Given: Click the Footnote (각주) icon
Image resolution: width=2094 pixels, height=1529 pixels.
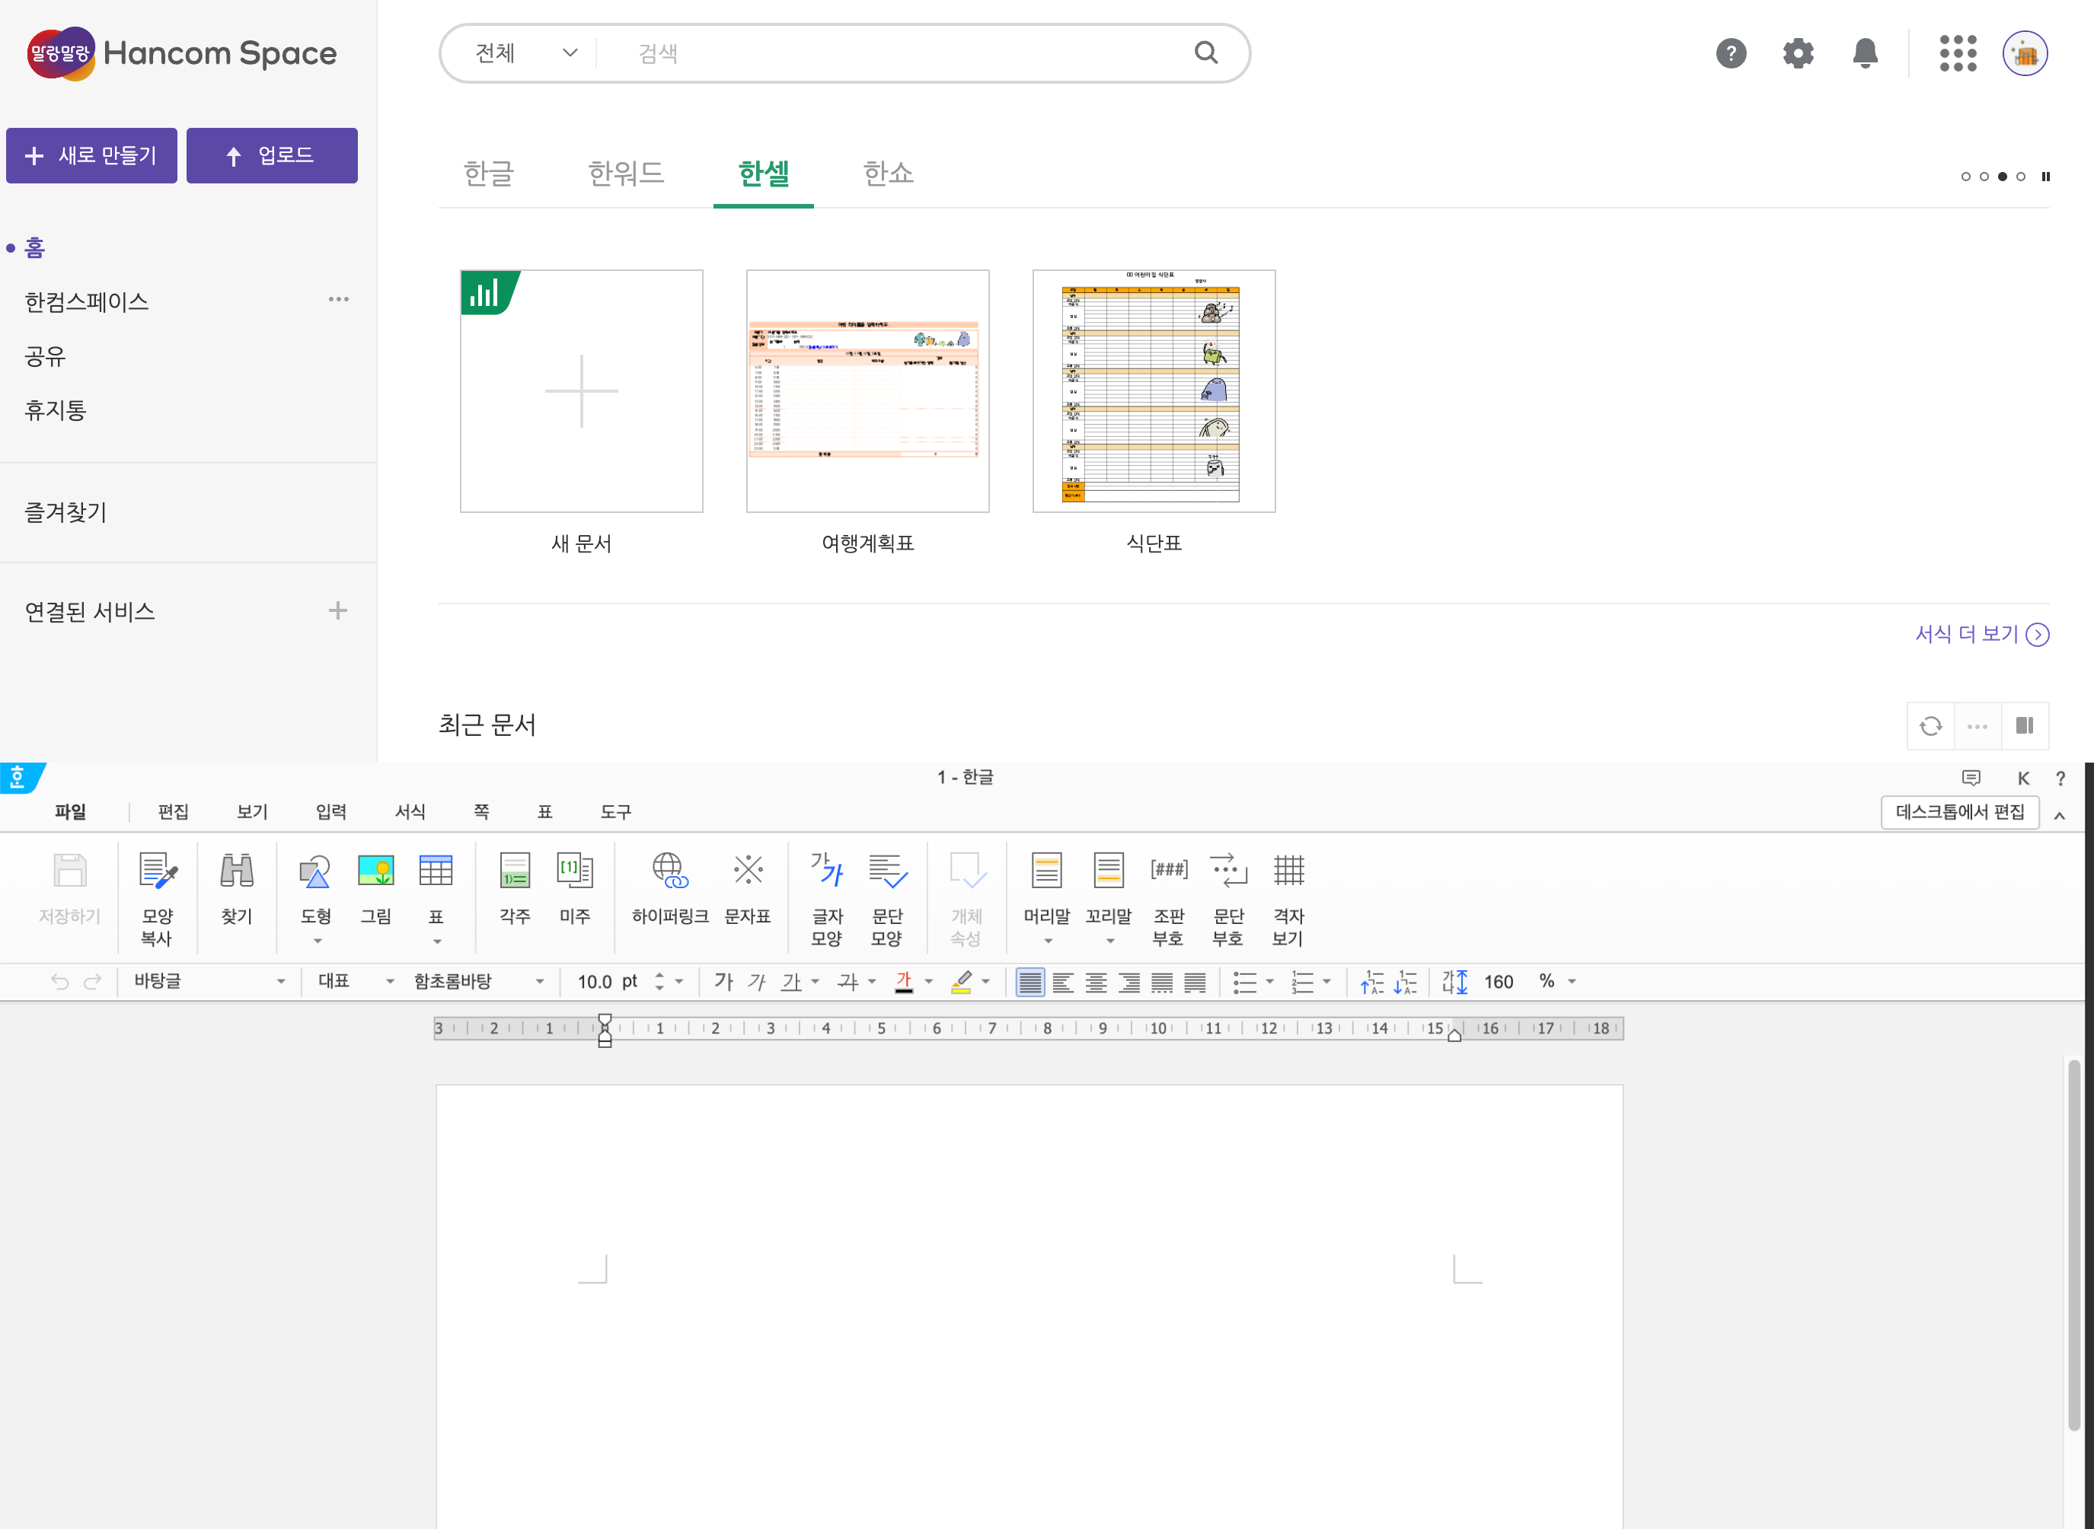Looking at the screenshot, I should tap(515, 871).
